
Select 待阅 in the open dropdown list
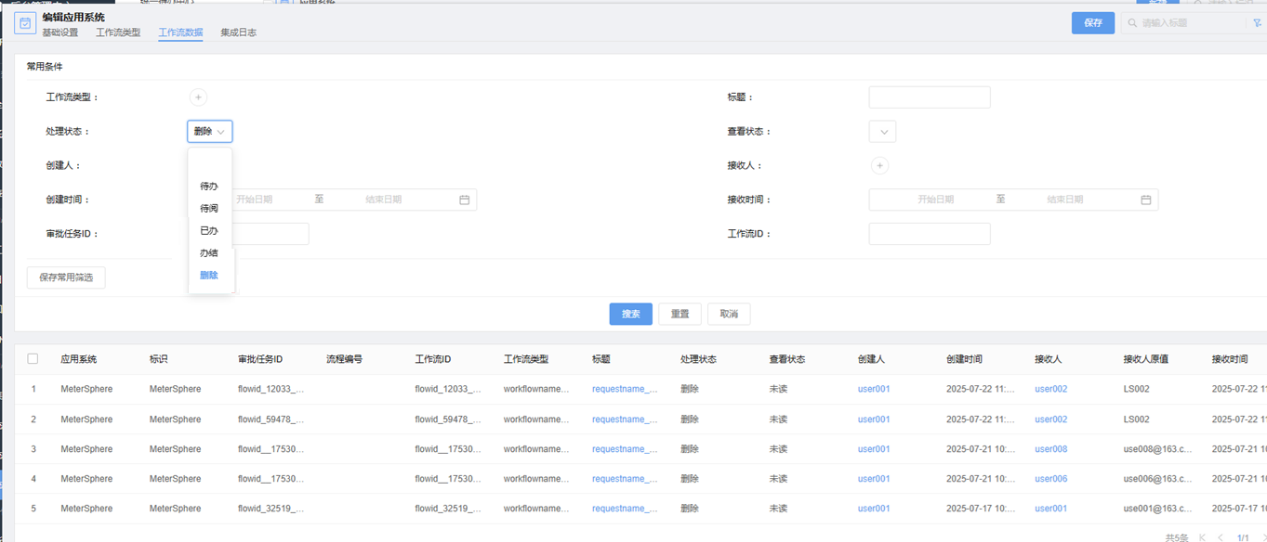click(210, 209)
